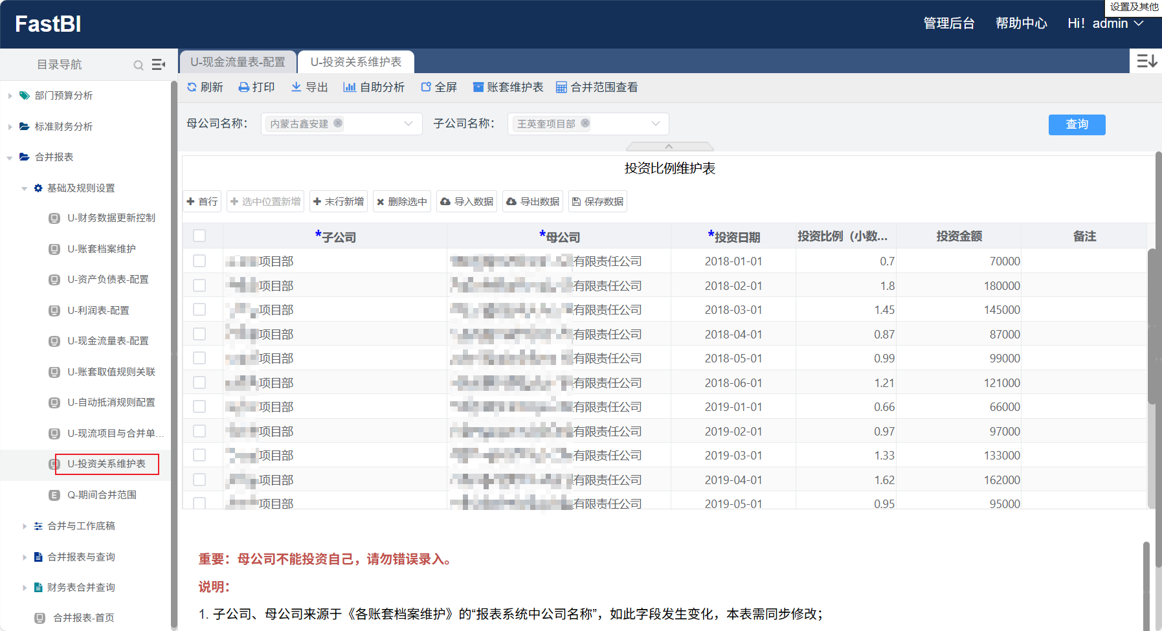The image size is (1162, 631).
Task: Click the refresh (刷新) icon in toolbar
Action: pyautogui.click(x=192, y=87)
